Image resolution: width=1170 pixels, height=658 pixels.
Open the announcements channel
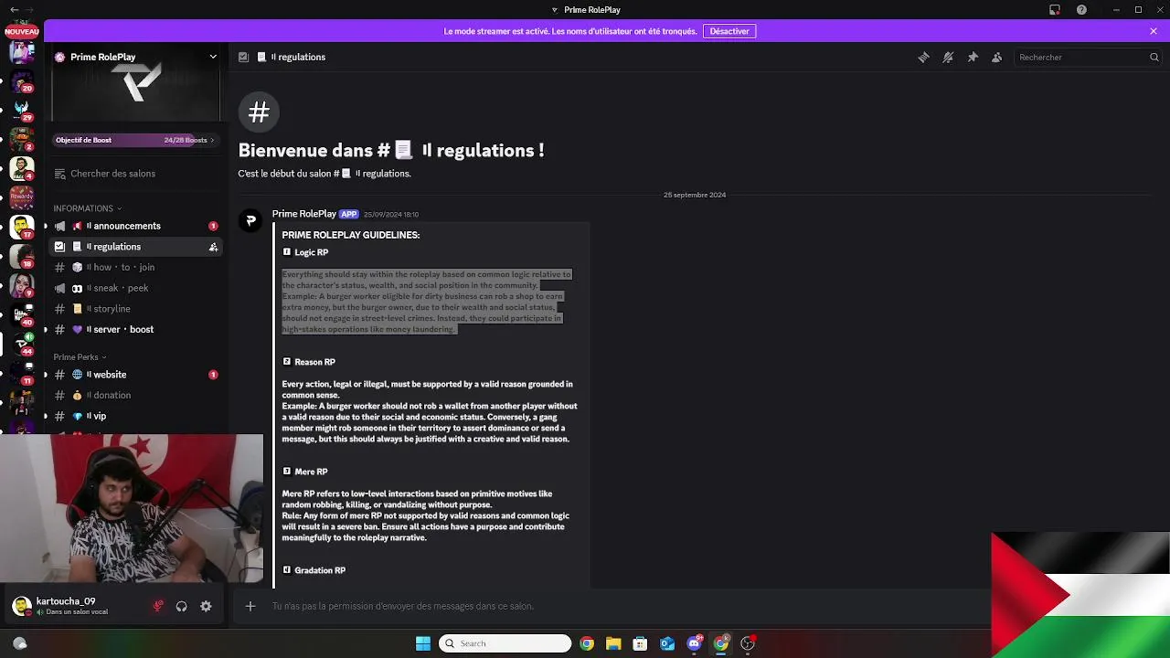click(x=135, y=226)
